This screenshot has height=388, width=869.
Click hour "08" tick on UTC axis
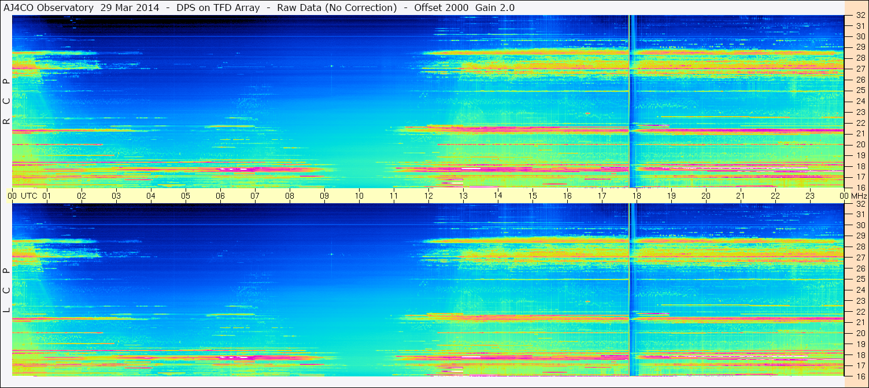290,196
